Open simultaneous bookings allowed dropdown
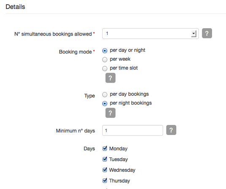Viewport: 226px width, 189px height. tap(150, 34)
